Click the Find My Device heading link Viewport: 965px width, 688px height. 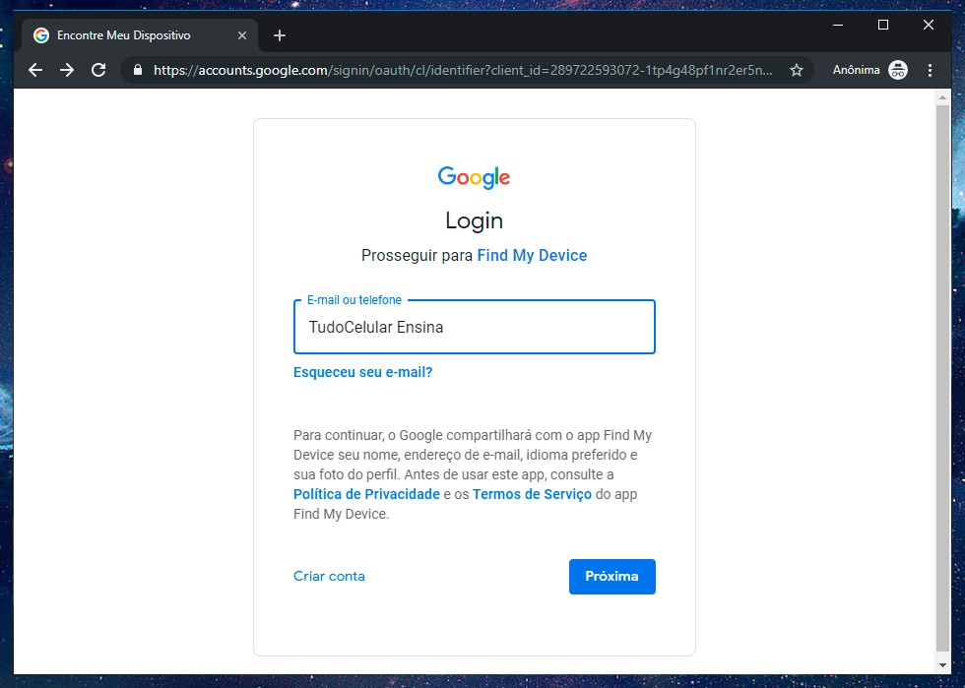click(532, 255)
